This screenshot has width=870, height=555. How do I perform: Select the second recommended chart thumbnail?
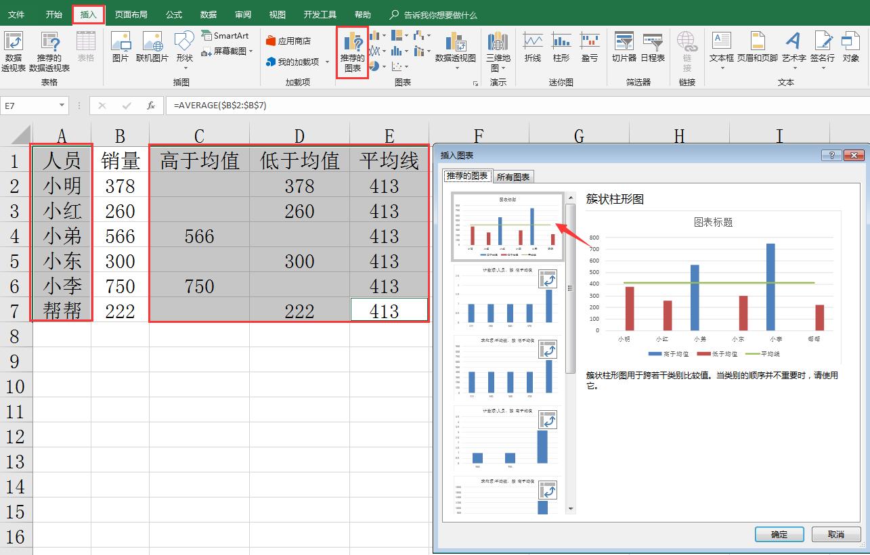(506, 296)
